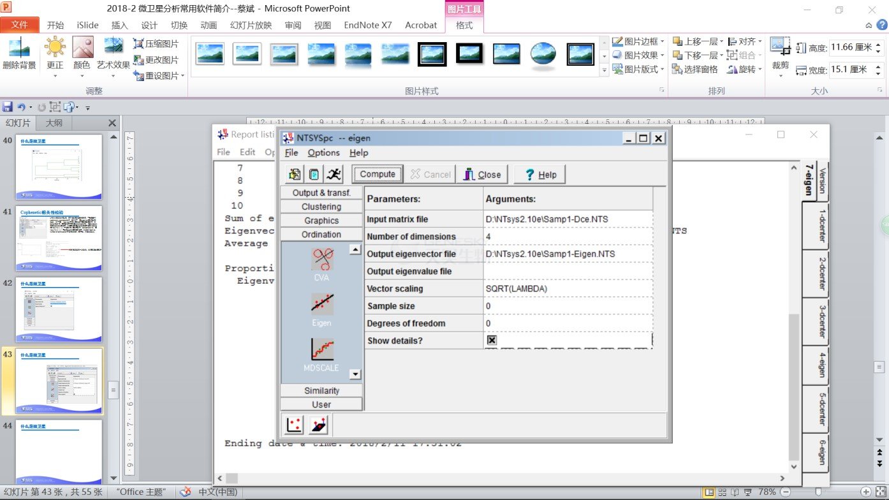Click the Compute button

[378, 173]
